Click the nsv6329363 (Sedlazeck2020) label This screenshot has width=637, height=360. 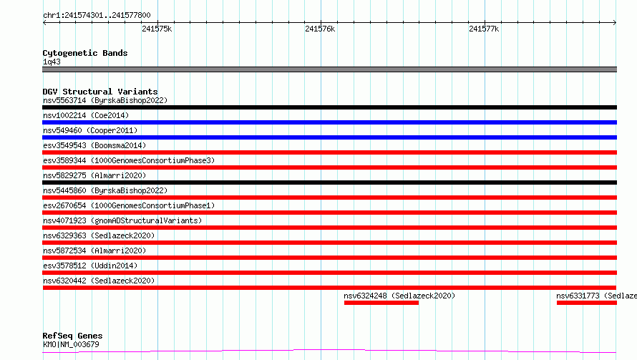coord(99,235)
